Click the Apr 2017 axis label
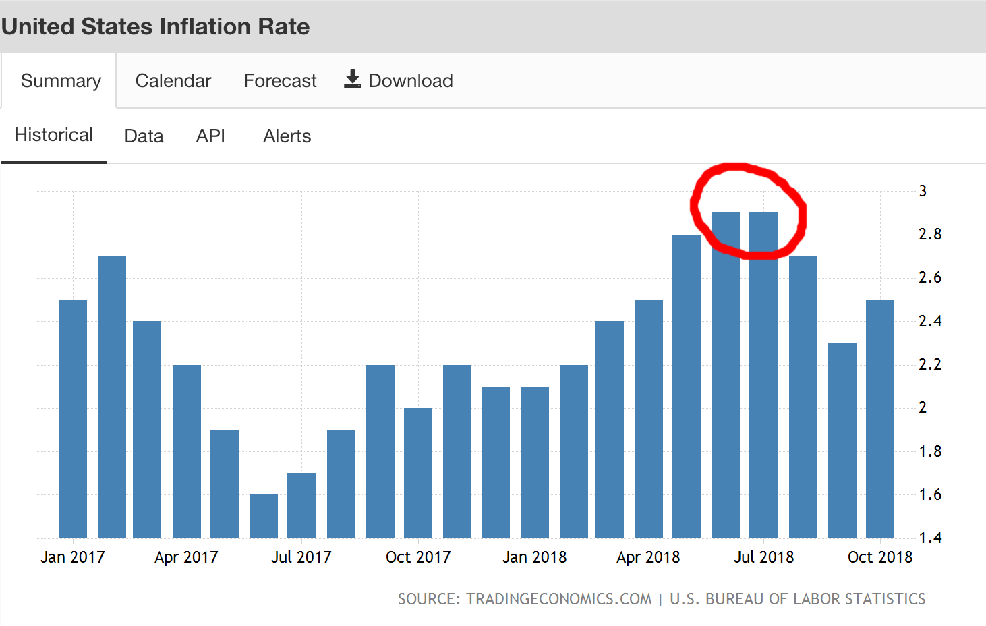Viewport: 986px width, 626px height. [187, 557]
